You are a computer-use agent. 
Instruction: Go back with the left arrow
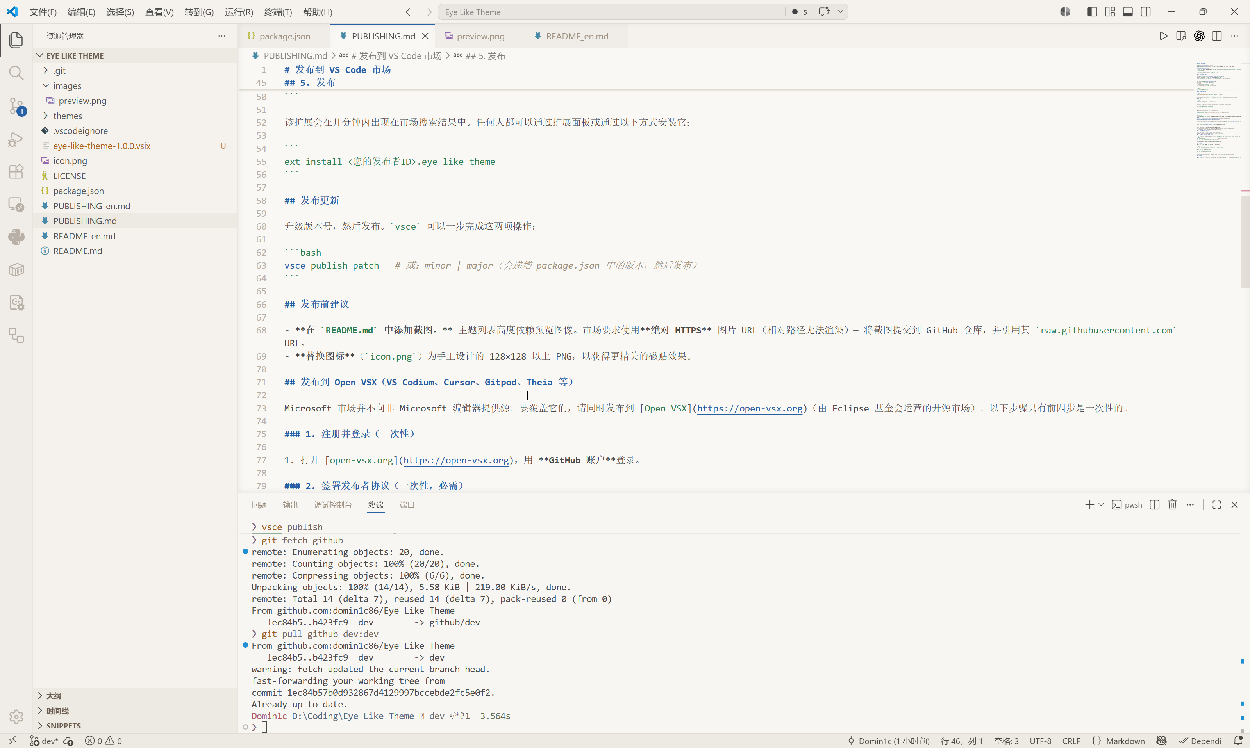(x=409, y=12)
